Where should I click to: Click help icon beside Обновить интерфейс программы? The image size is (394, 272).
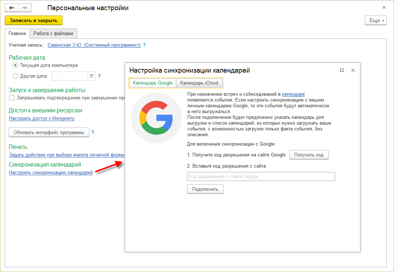(93, 133)
